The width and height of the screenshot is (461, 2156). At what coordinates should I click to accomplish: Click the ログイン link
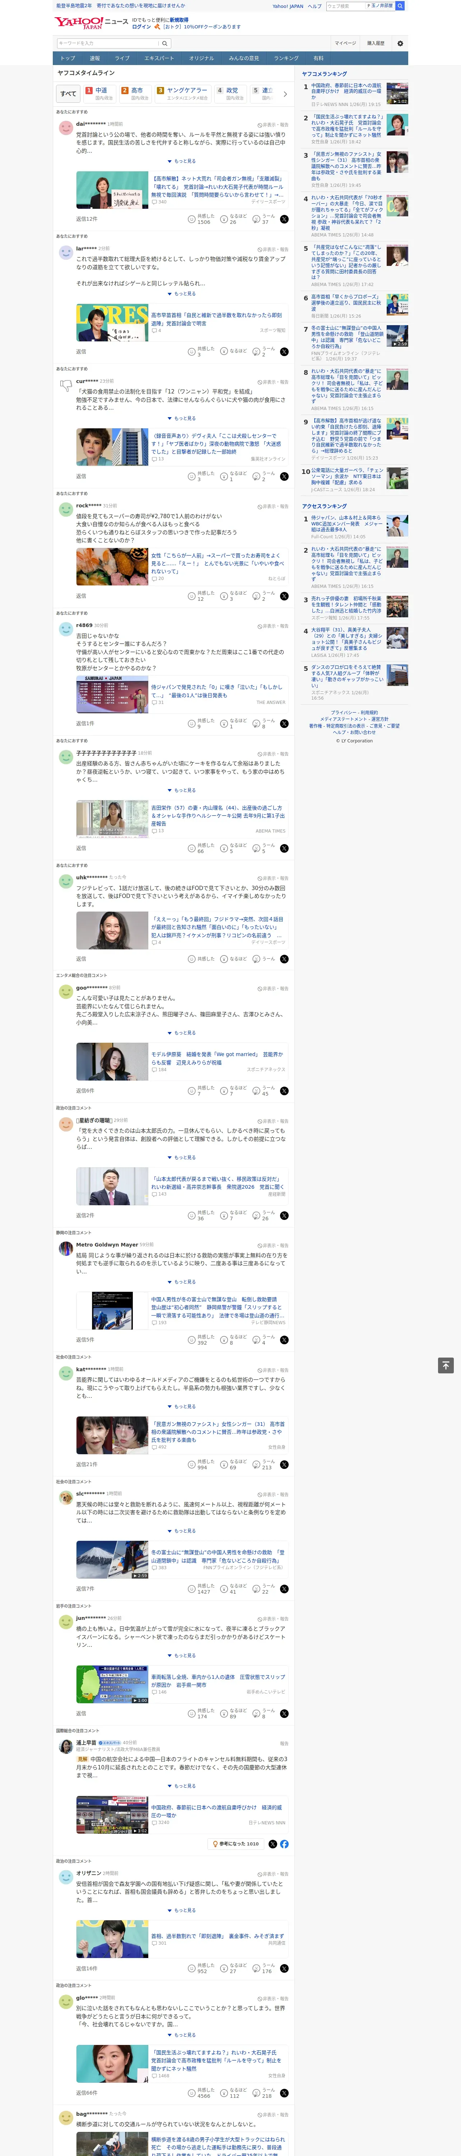coord(141,27)
